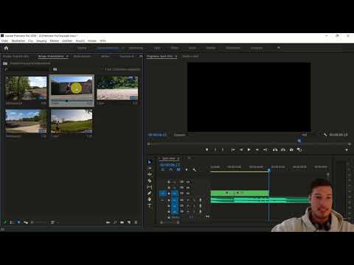This screenshot has height=265, width=354.
Task: Toggle V1 source patching indicator
Action: point(163,194)
